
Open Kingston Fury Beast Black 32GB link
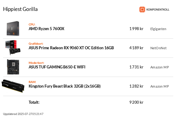[x=65, y=86]
